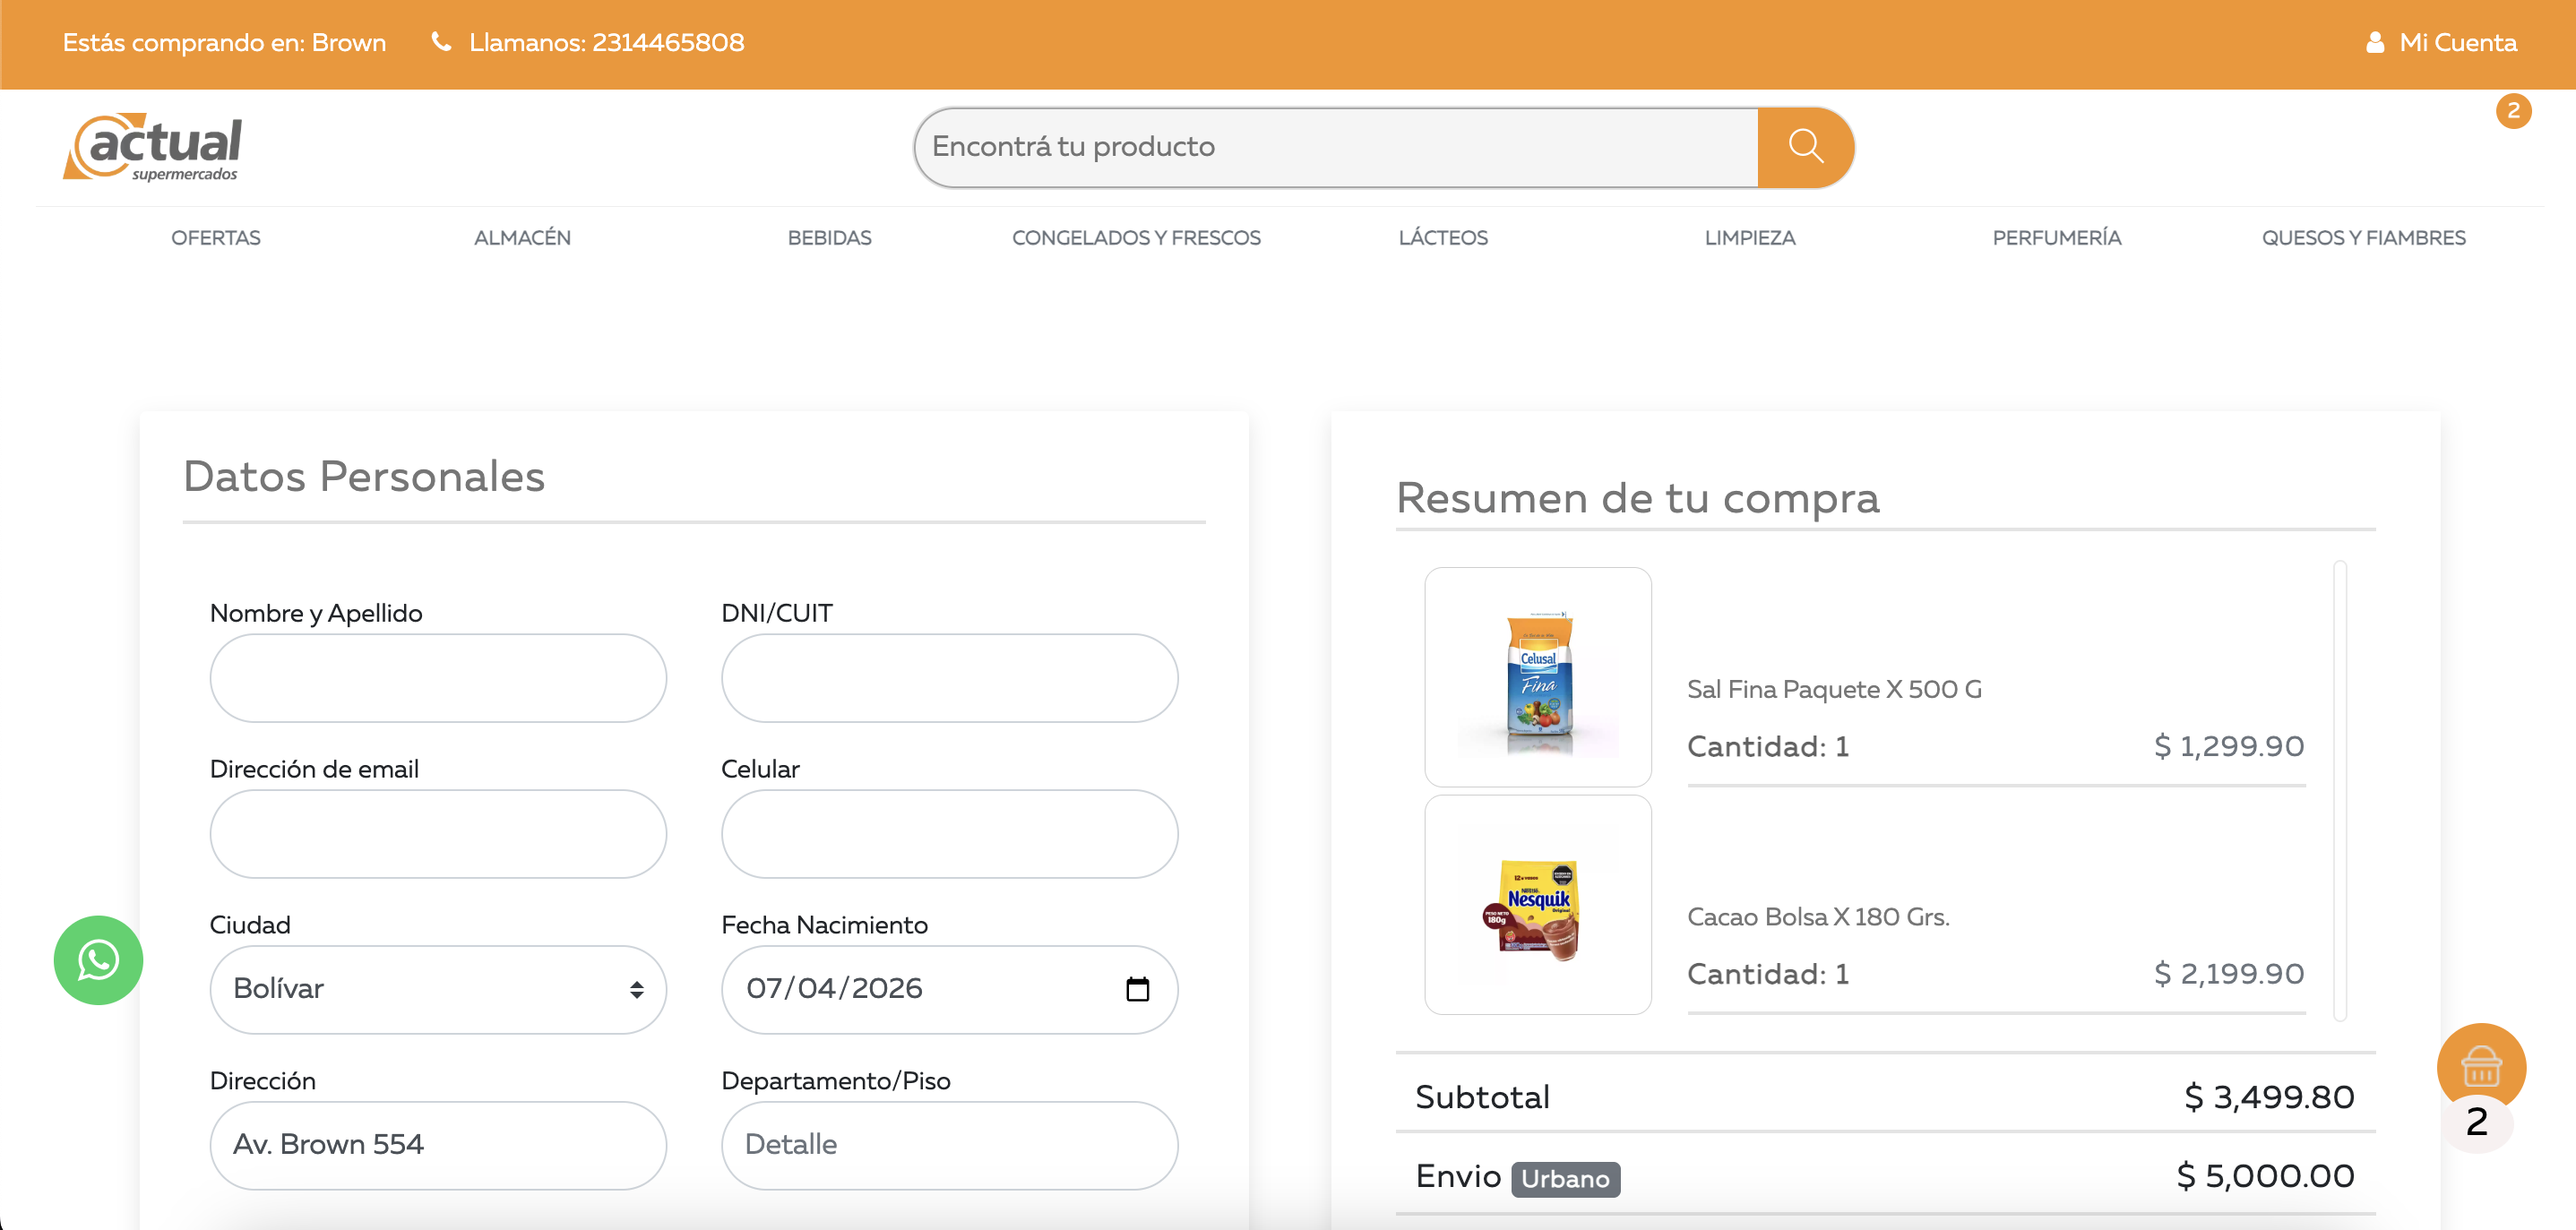Click the Mi Cuenta user icon
This screenshot has width=2576, height=1230.
point(2374,42)
